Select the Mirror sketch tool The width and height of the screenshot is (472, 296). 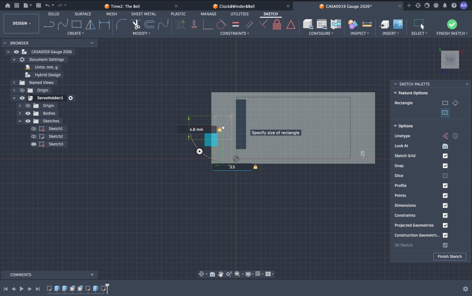point(90,24)
